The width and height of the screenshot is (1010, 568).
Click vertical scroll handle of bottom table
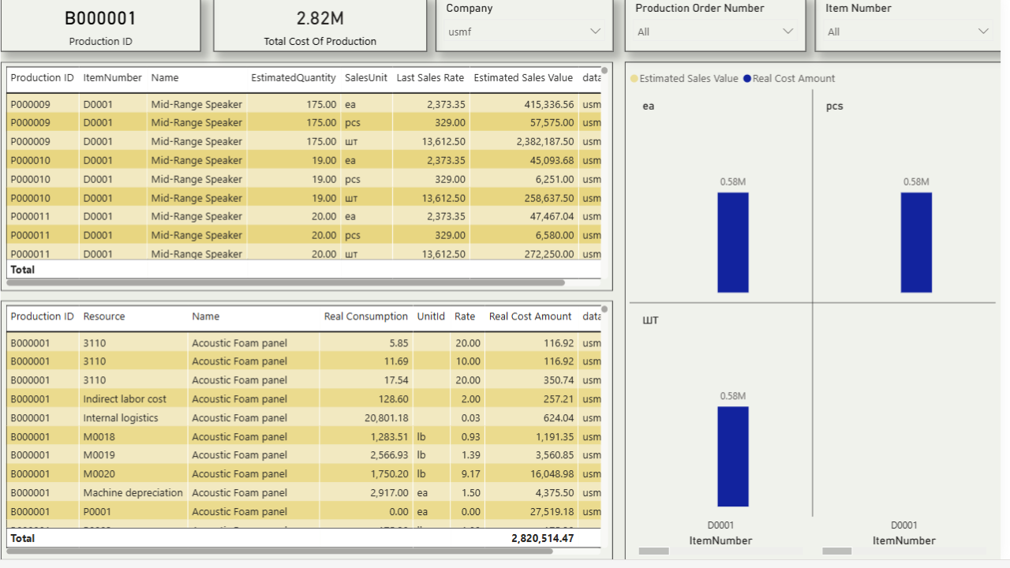pos(605,309)
